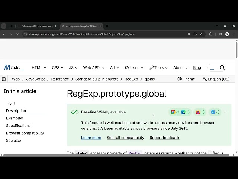Image resolution: width=238 pixels, height=179 pixels.
Task: Expand the Tools menu
Action: point(159,67)
